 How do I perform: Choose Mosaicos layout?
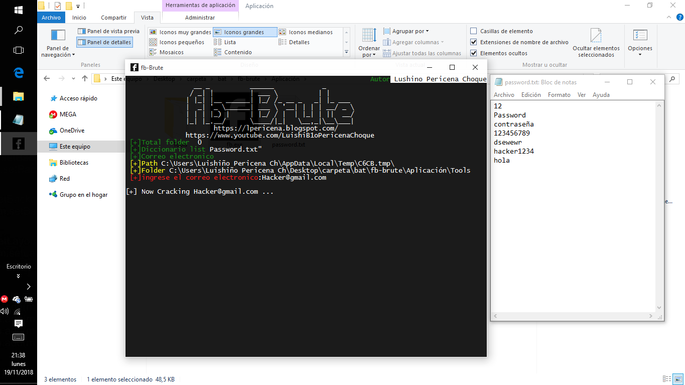167,52
